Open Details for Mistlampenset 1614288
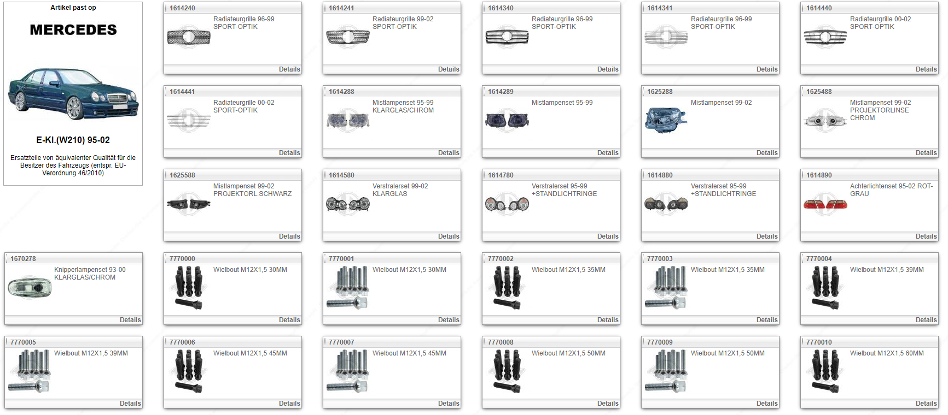Screen dimensions: 948x415 pyautogui.click(x=449, y=153)
